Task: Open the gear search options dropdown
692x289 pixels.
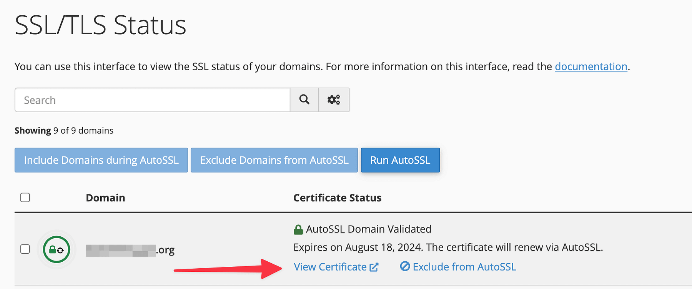Action: pos(334,100)
